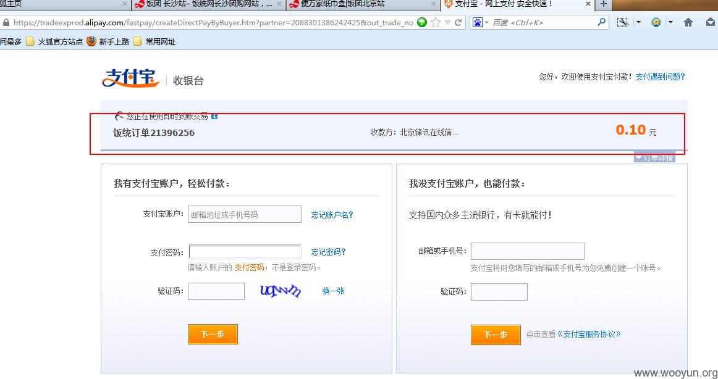
Task: Click the orange 支付密码 hint link
Action: coord(249,267)
